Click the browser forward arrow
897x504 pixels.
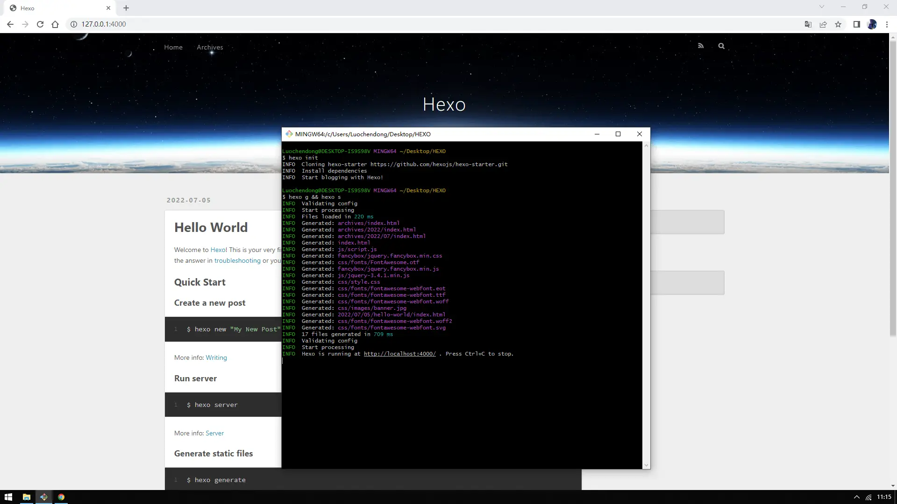pyautogui.click(x=25, y=24)
